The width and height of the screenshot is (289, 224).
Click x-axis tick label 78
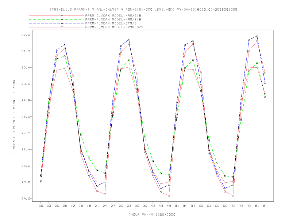[x=249, y=206]
